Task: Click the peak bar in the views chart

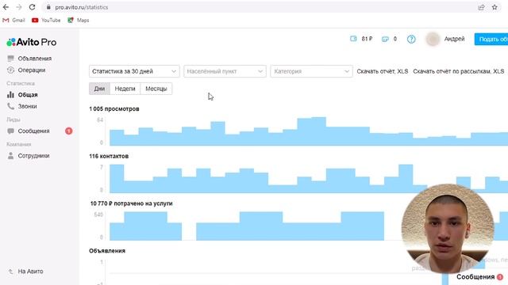Action: tap(318, 131)
